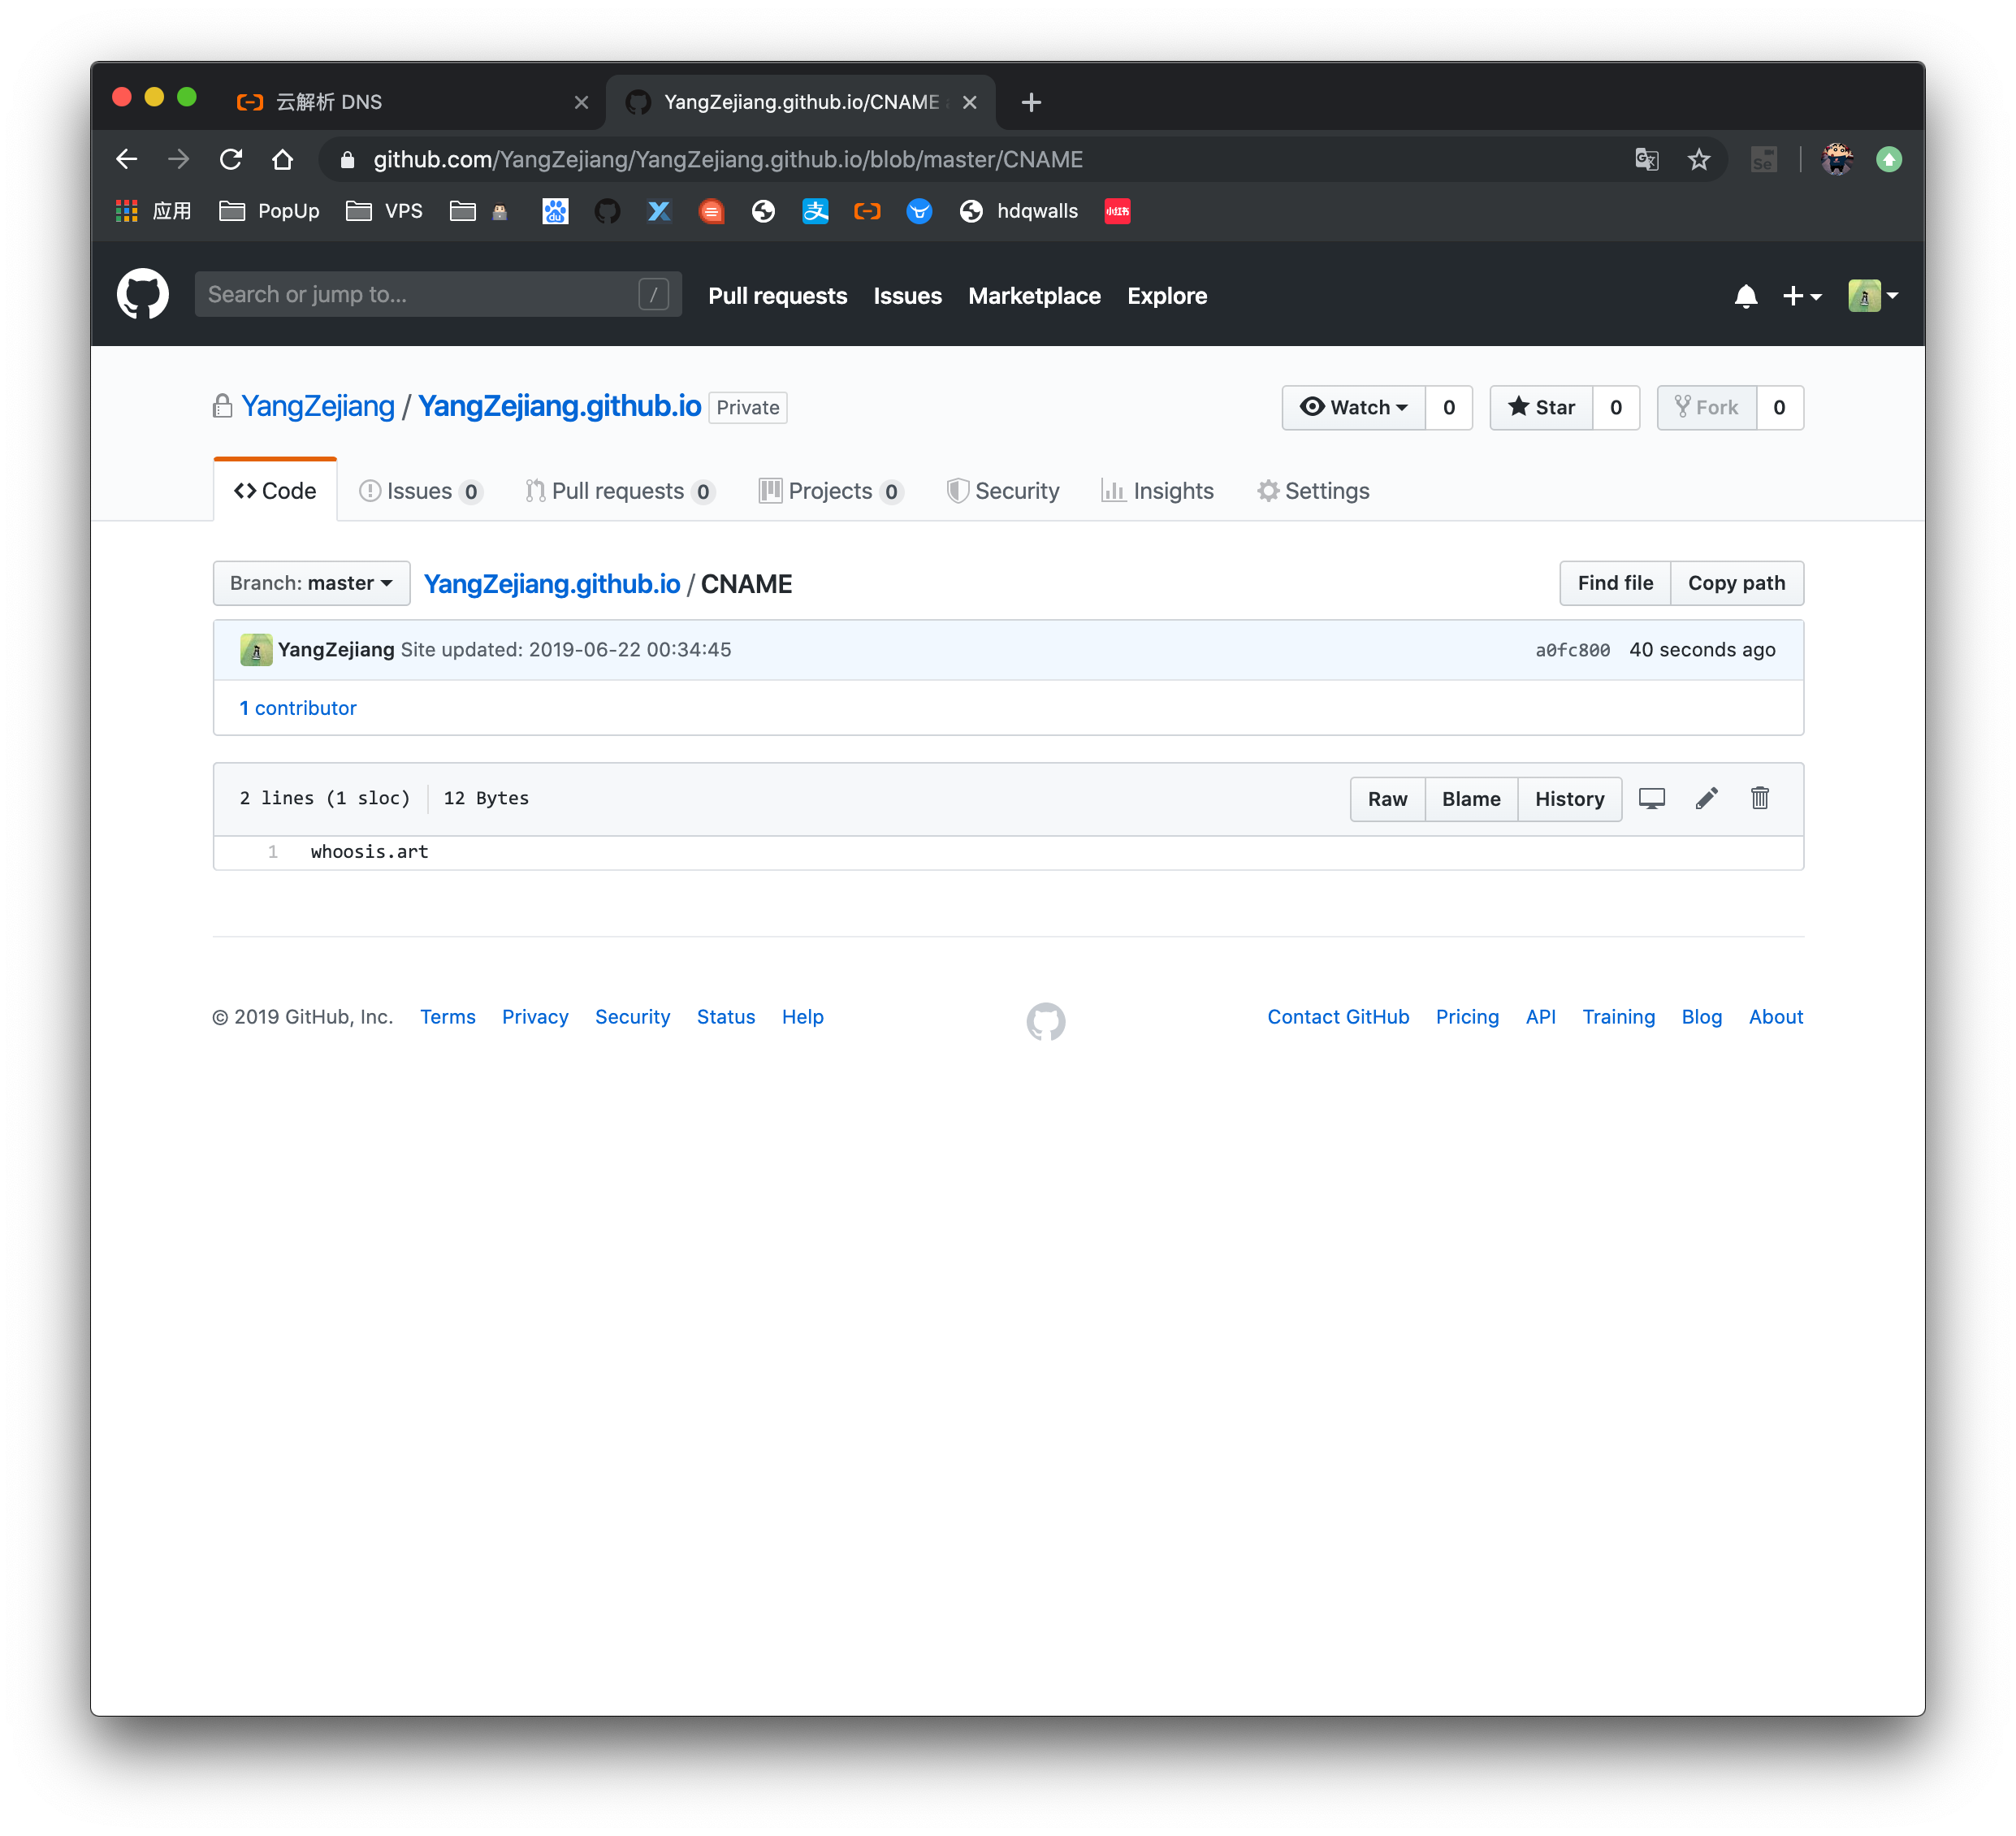The height and width of the screenshot is (1836, 2016).
Task: Click the whoosis.art code line
Action: (x=369, y=852)
